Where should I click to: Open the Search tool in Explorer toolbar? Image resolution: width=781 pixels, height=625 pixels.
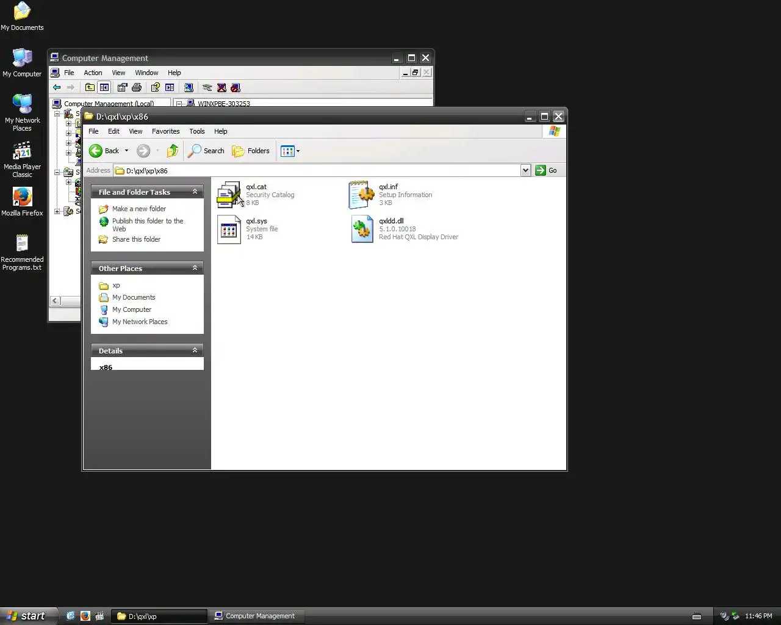pyautogui.click(x=206, y=151)
